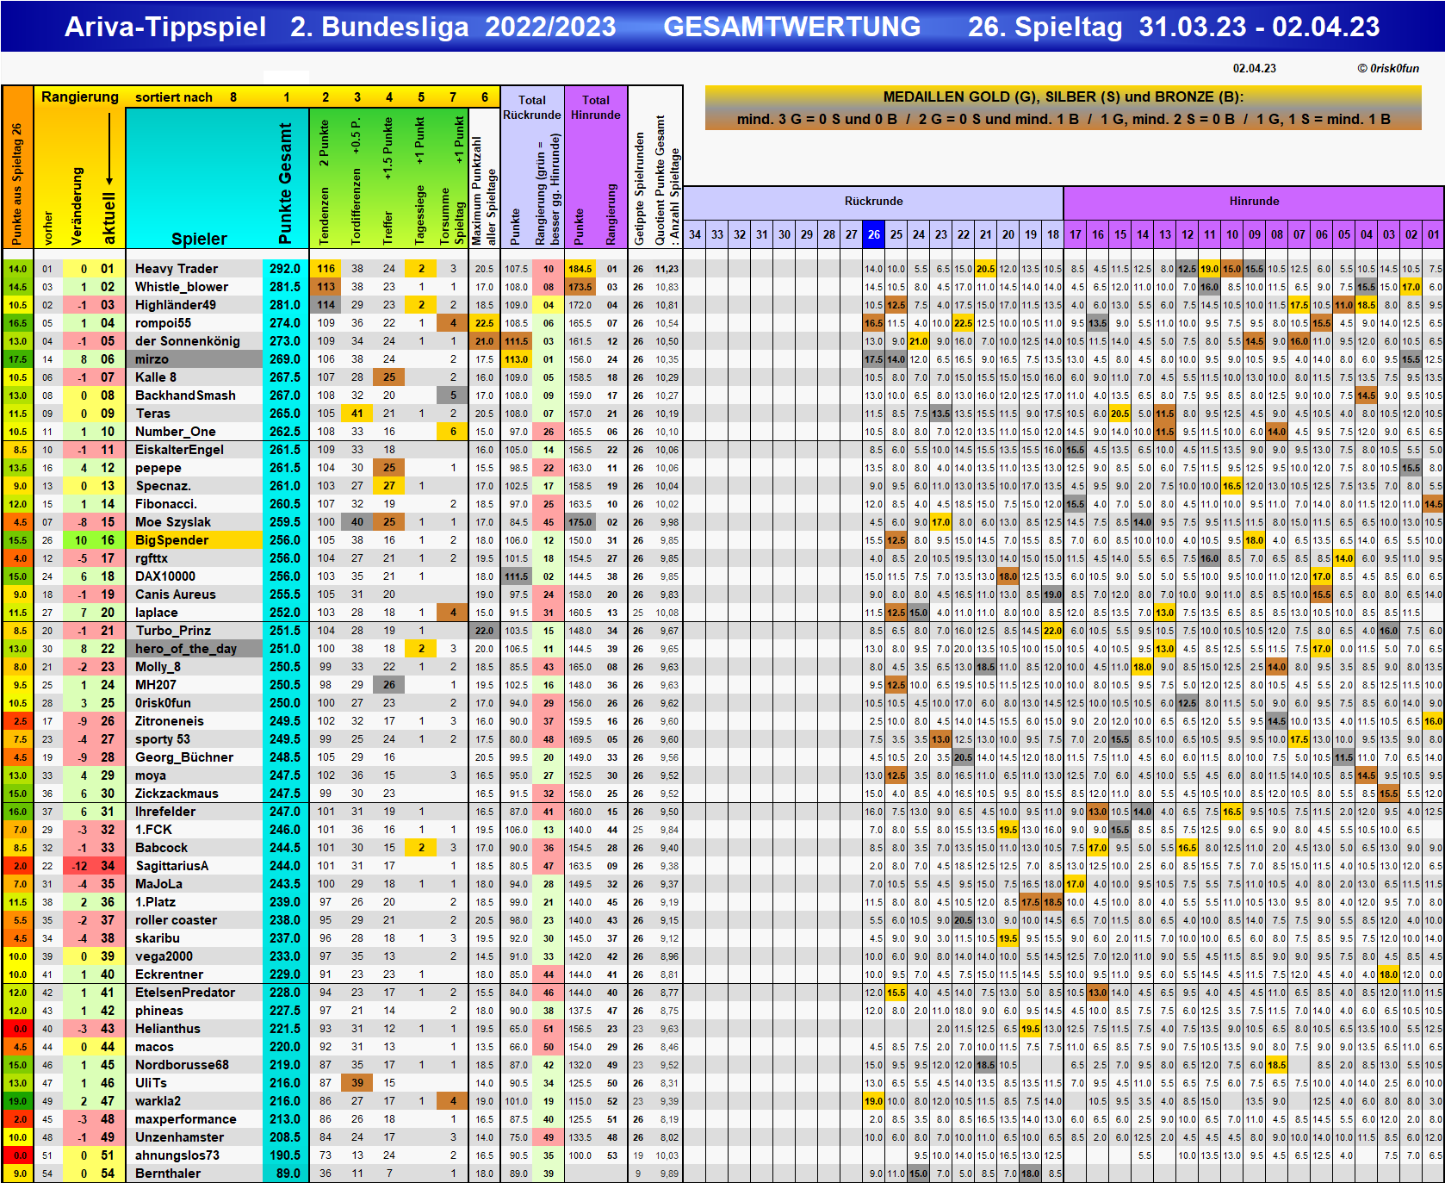1445x1183 pixels.
Task: Click the Maximum Punktzahl aller Spieltage header
Action: pos(485,190)
